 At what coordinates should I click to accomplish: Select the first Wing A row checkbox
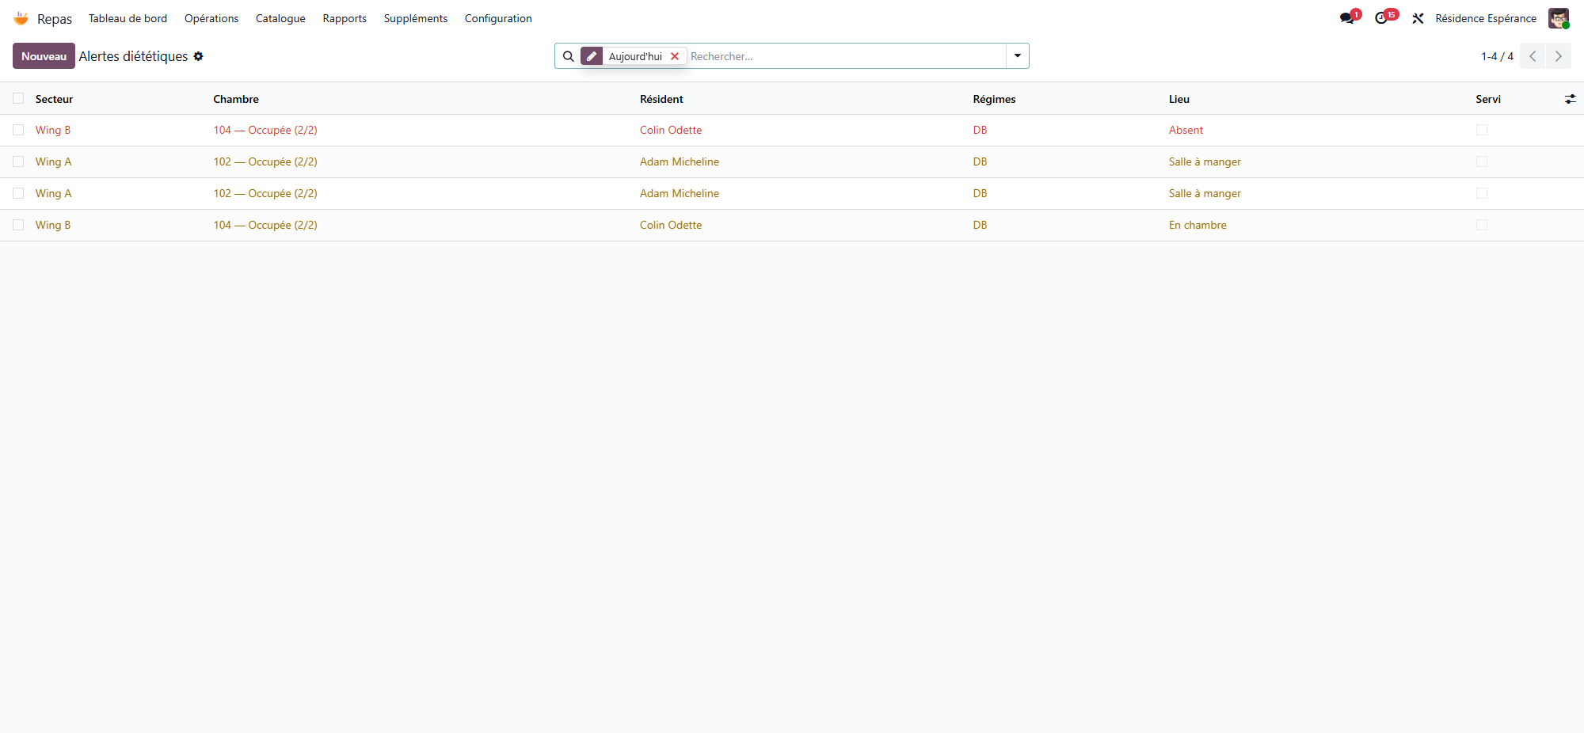18,161
